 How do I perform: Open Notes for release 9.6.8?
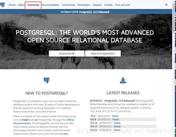116,120
